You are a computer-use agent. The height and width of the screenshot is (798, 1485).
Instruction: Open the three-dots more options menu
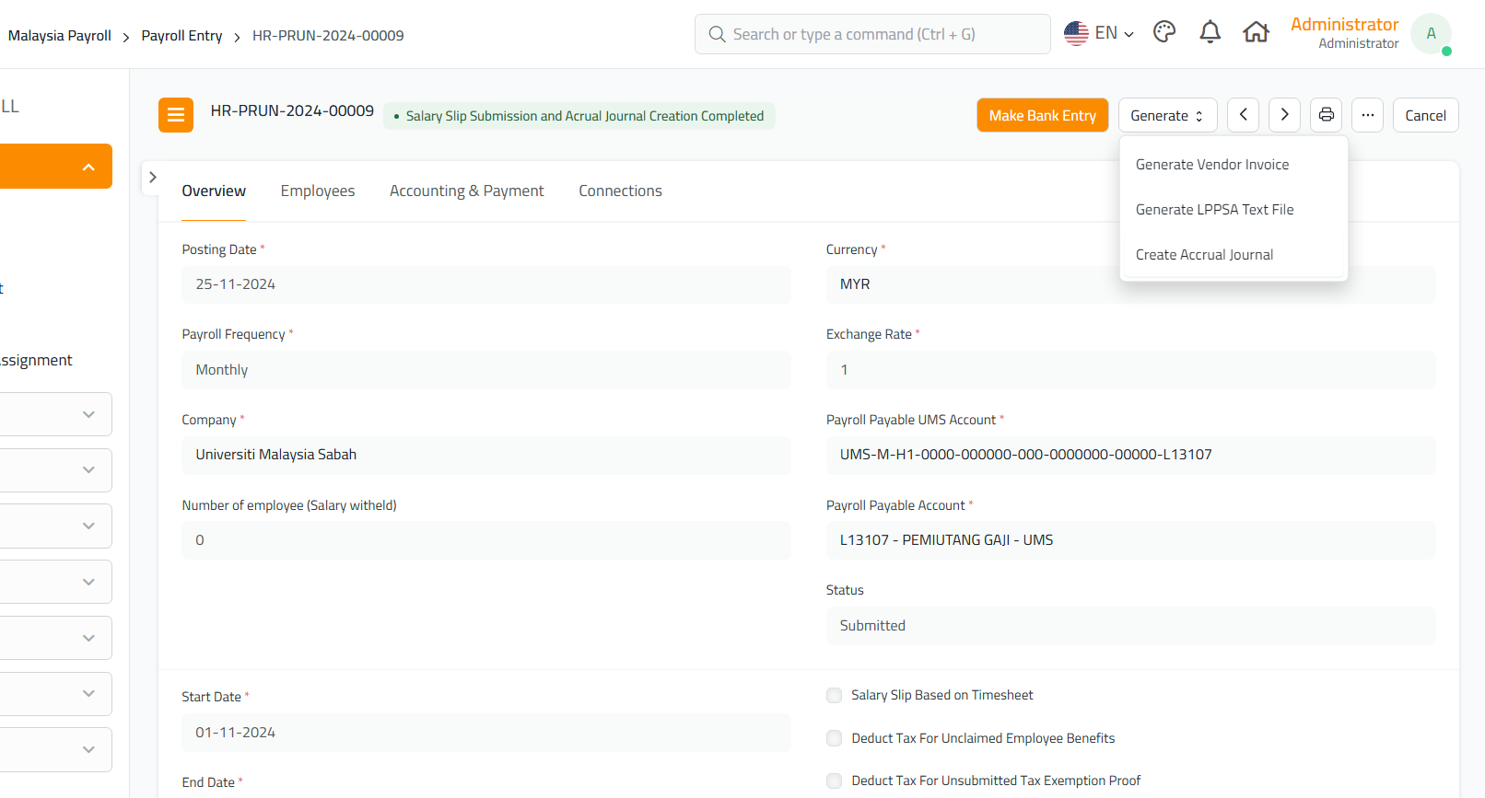pyautogui.click(x=1367, y=115)
